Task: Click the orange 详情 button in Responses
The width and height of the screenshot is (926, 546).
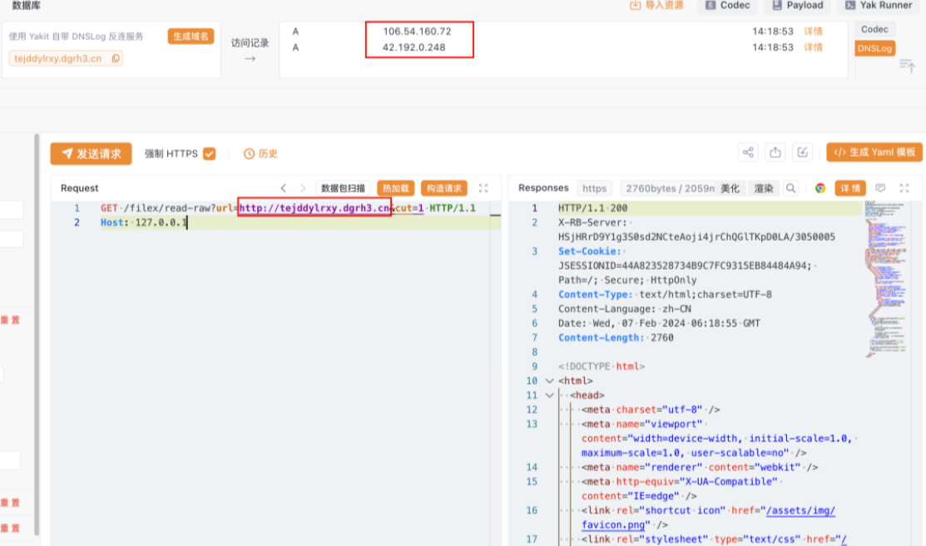Action: (x=850, y=188)
